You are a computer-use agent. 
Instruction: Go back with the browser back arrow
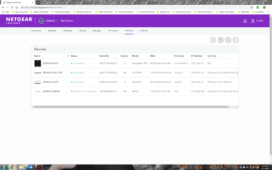coord(3,7)
